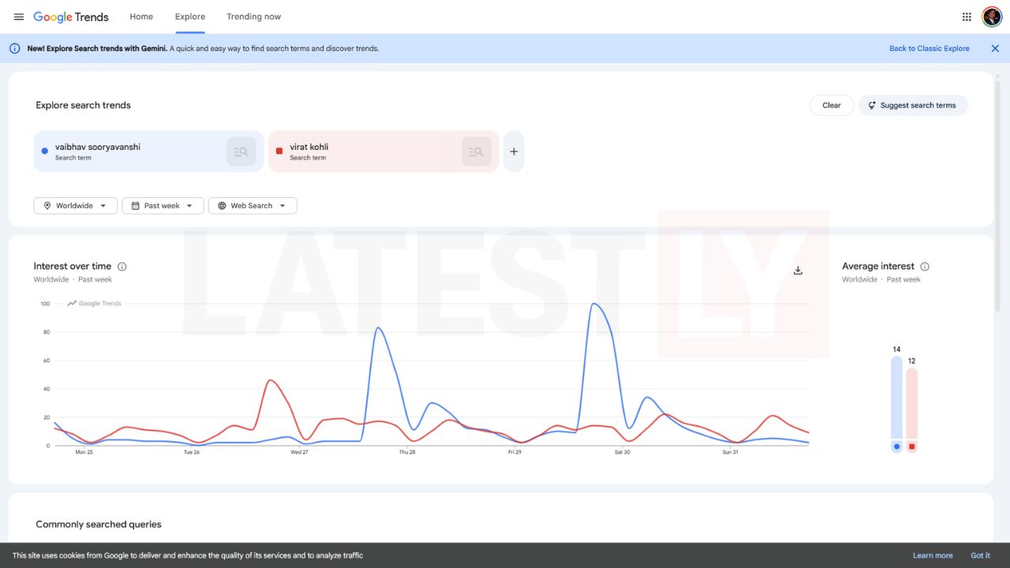1010x568 pixels.
Task: Open the Web Search type dropdown
Action: pos(252,206)
